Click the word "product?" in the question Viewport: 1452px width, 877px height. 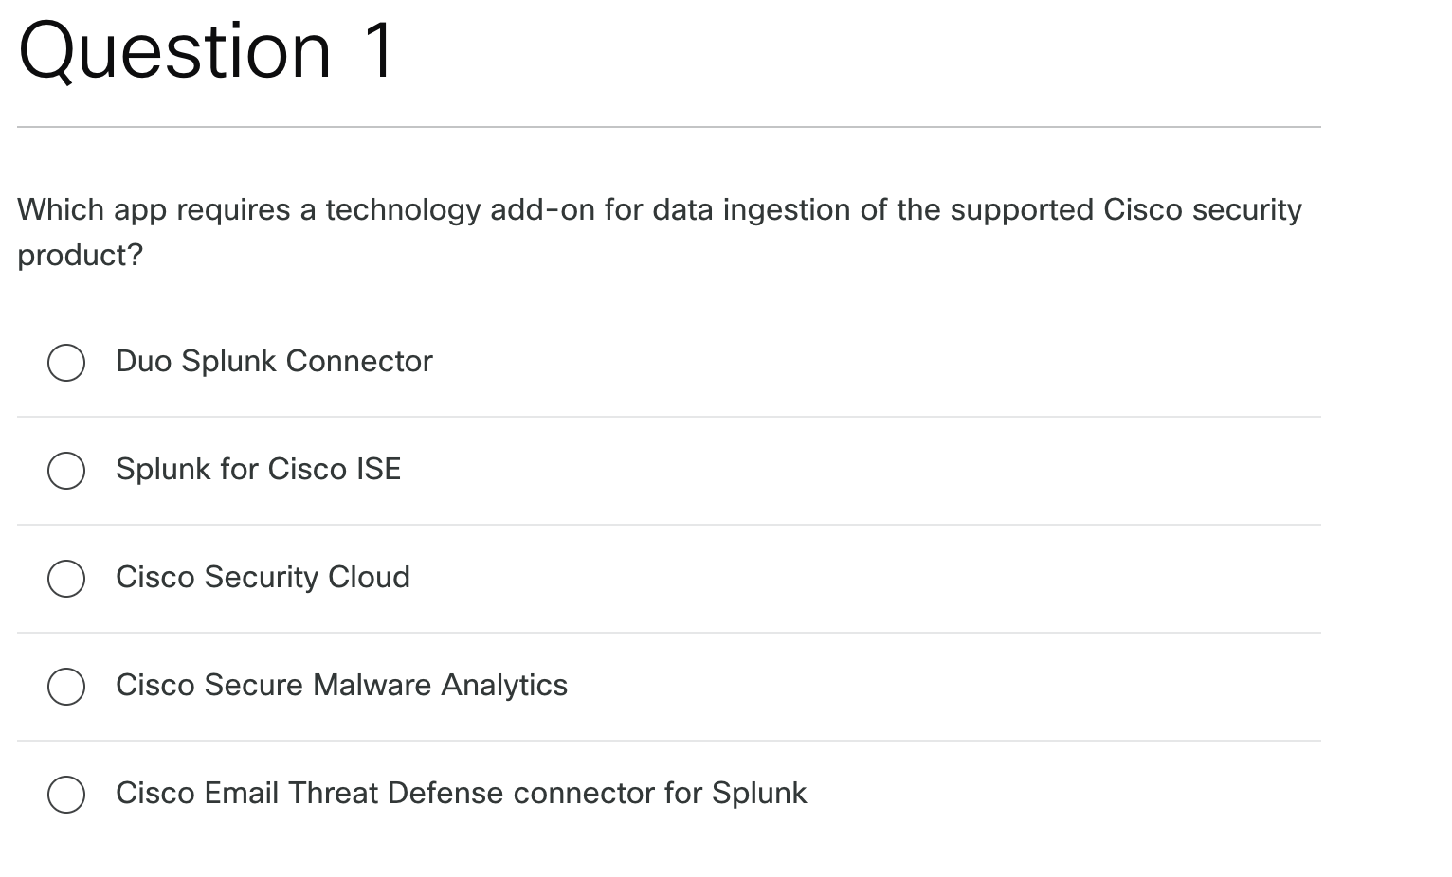point(80,255)
